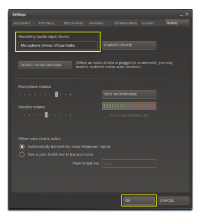Click the recording device name field
Screen dimensions: 201x218
(x=58, y=45)
